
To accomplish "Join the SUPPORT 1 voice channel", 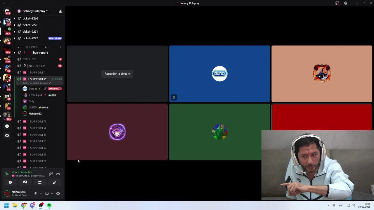I will [39, 72].
